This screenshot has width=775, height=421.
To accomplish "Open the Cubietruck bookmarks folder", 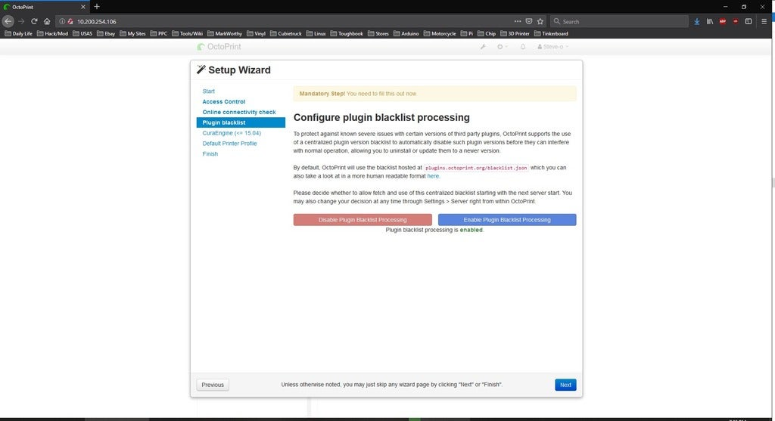I will (285, 33).
